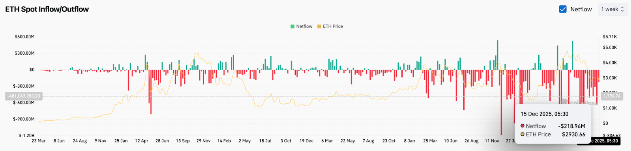Screen dimensions: 631x151
Task: Click the 25 Mar x-axis date
Action: pyautogui.click(x=430, y=141)
